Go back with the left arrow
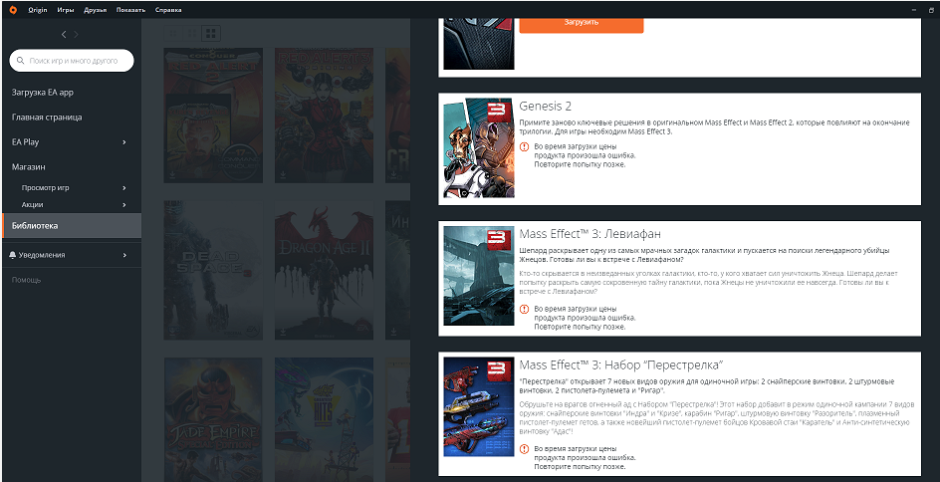The width and height of the screenshot is (940, 482). pyautogui.click(x=64, y=35)
